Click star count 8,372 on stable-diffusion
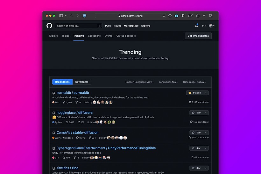This screenshot has width=261, height=174. click(x=81, y=138)
